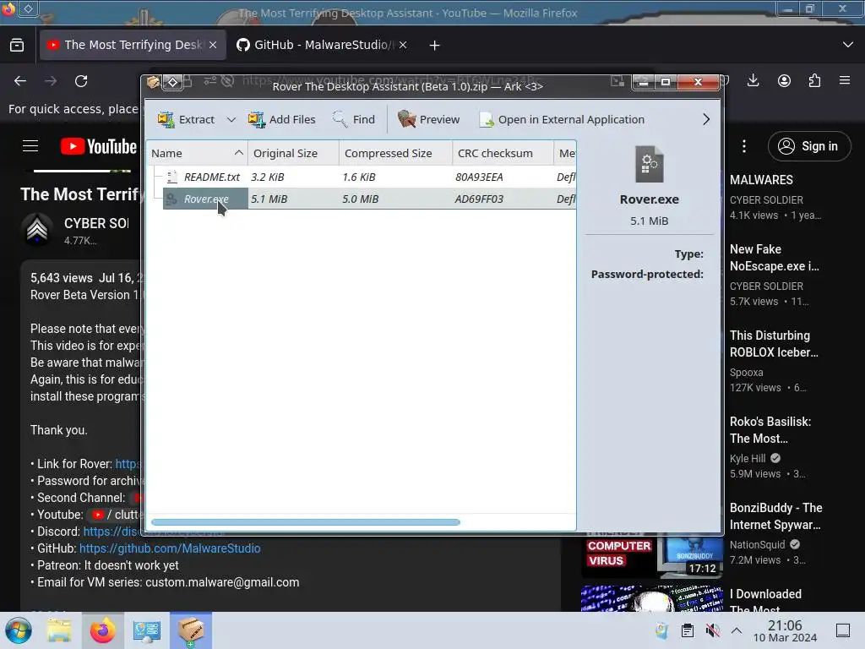This screenshot has height=649, width=865.
Task: Close the GitHub MalwareStudio tab
Action: tap(403, 45)
